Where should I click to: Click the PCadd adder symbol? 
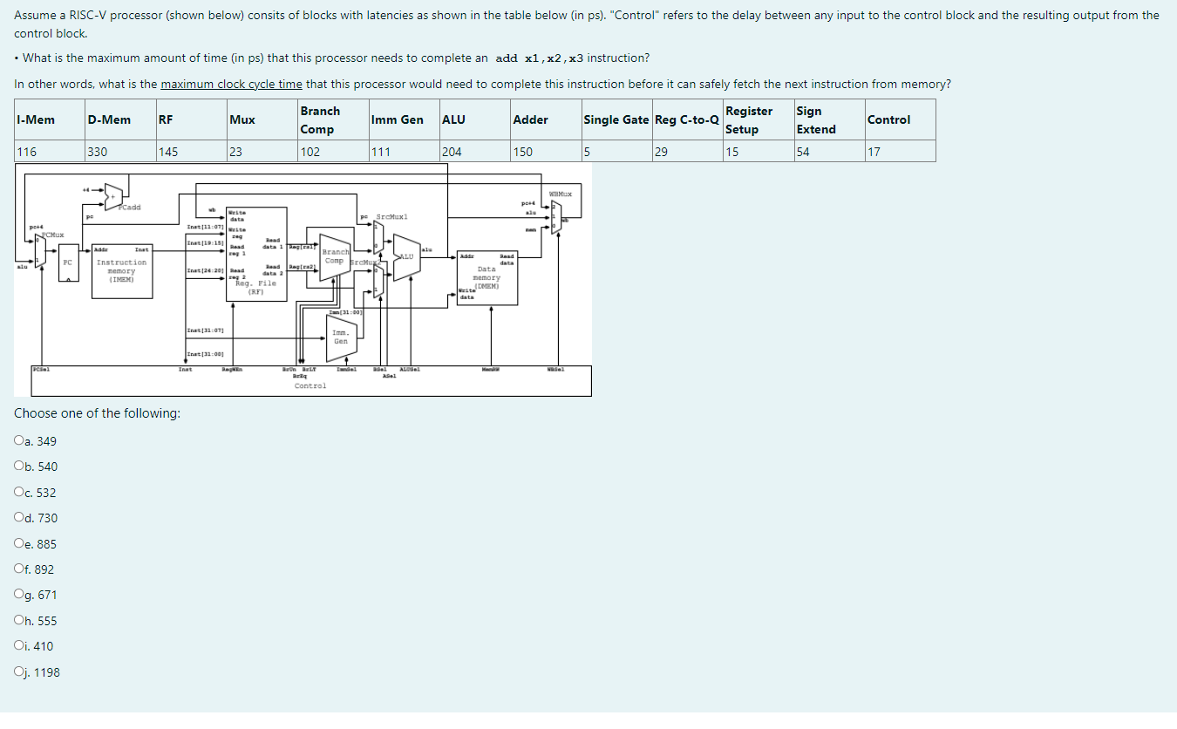tap(113, 198)
